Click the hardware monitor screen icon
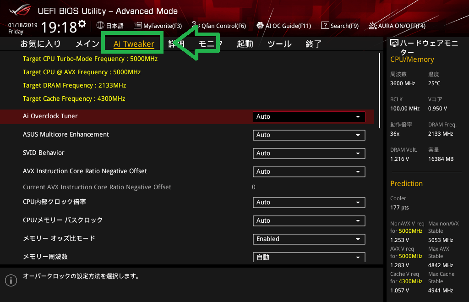Image resolution: width=469 pixels, height=302 pixels. (394, 44)
